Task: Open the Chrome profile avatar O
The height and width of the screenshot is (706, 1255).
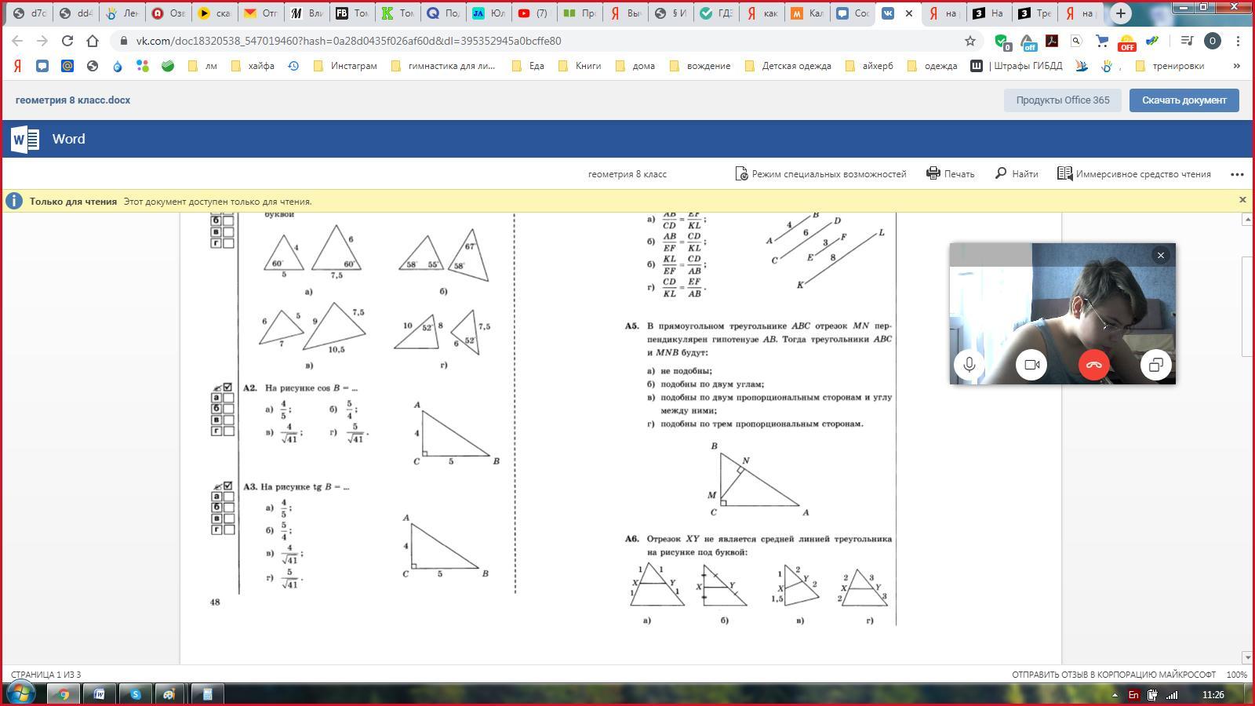Action: tap(1212, 41)
